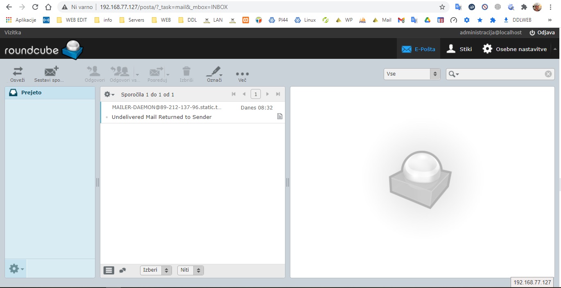Go to previous page of messages

244,94
